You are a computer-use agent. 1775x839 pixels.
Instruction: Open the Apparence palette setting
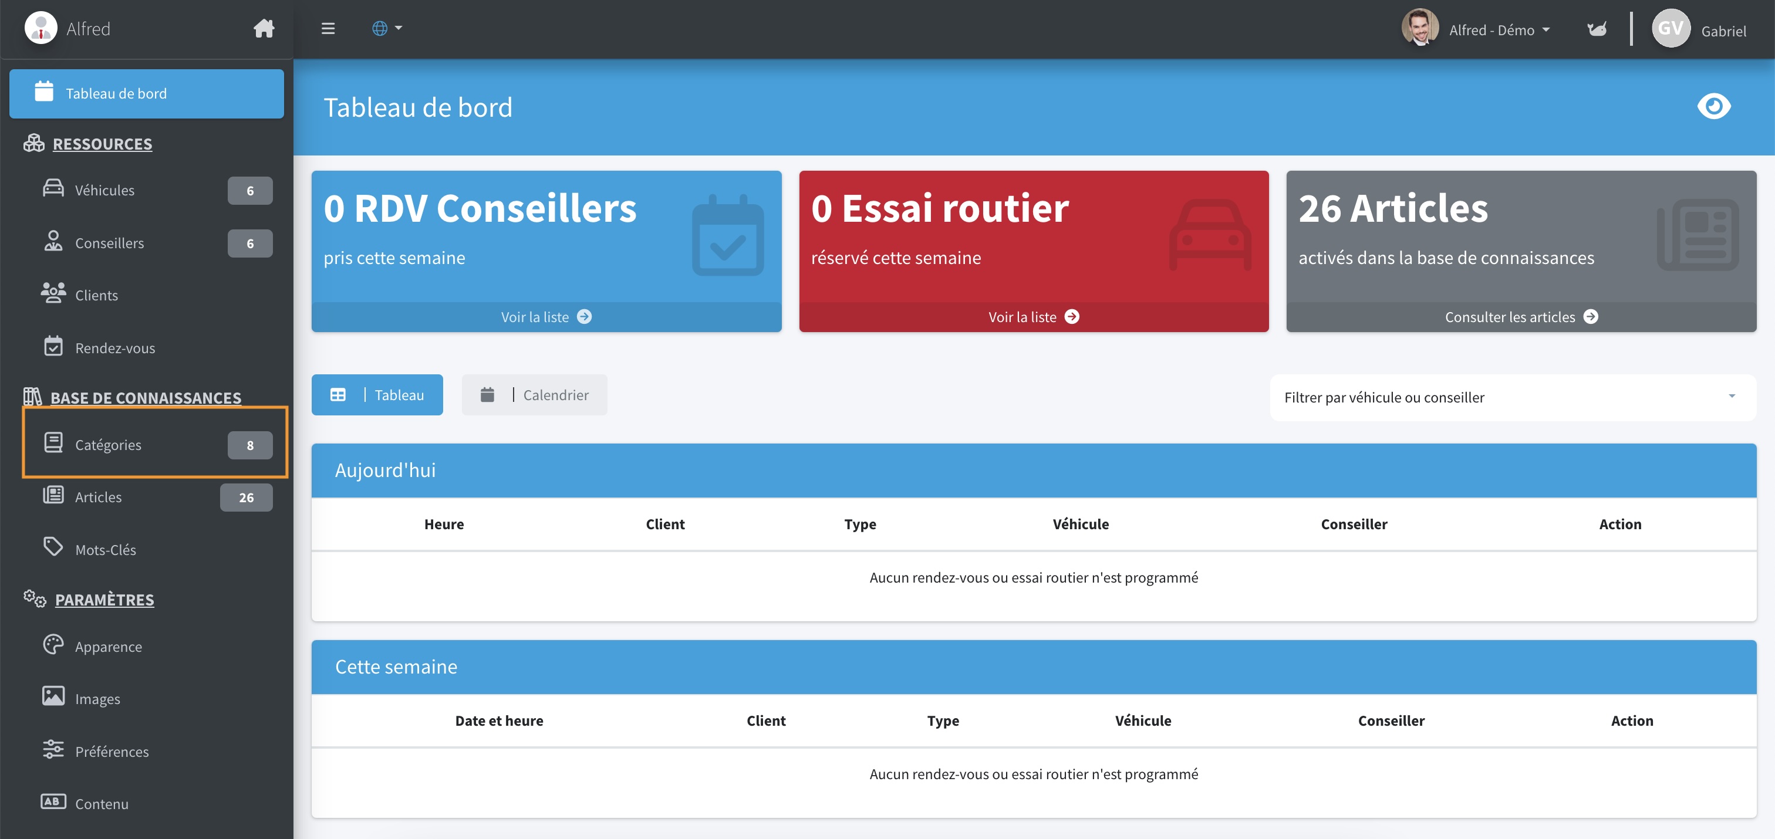click(x=108, y=647)
